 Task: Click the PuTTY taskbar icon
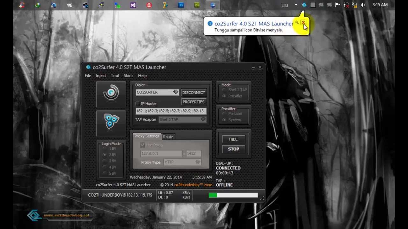(101, 5)
